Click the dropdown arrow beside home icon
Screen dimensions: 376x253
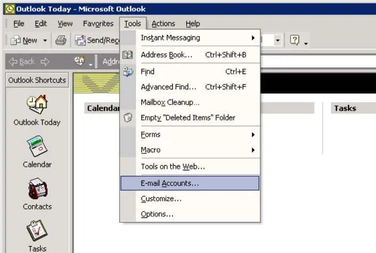click(x=91, y=64)
